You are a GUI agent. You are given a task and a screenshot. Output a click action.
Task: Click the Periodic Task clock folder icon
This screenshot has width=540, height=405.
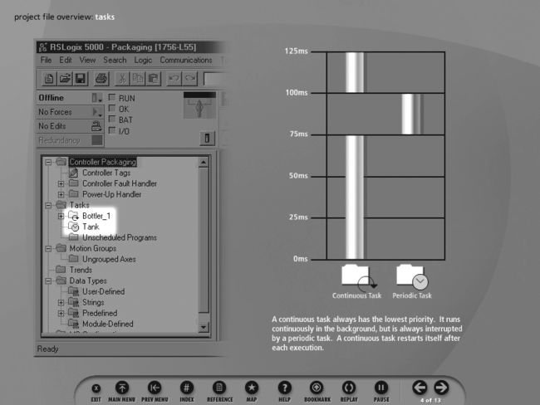412,276
